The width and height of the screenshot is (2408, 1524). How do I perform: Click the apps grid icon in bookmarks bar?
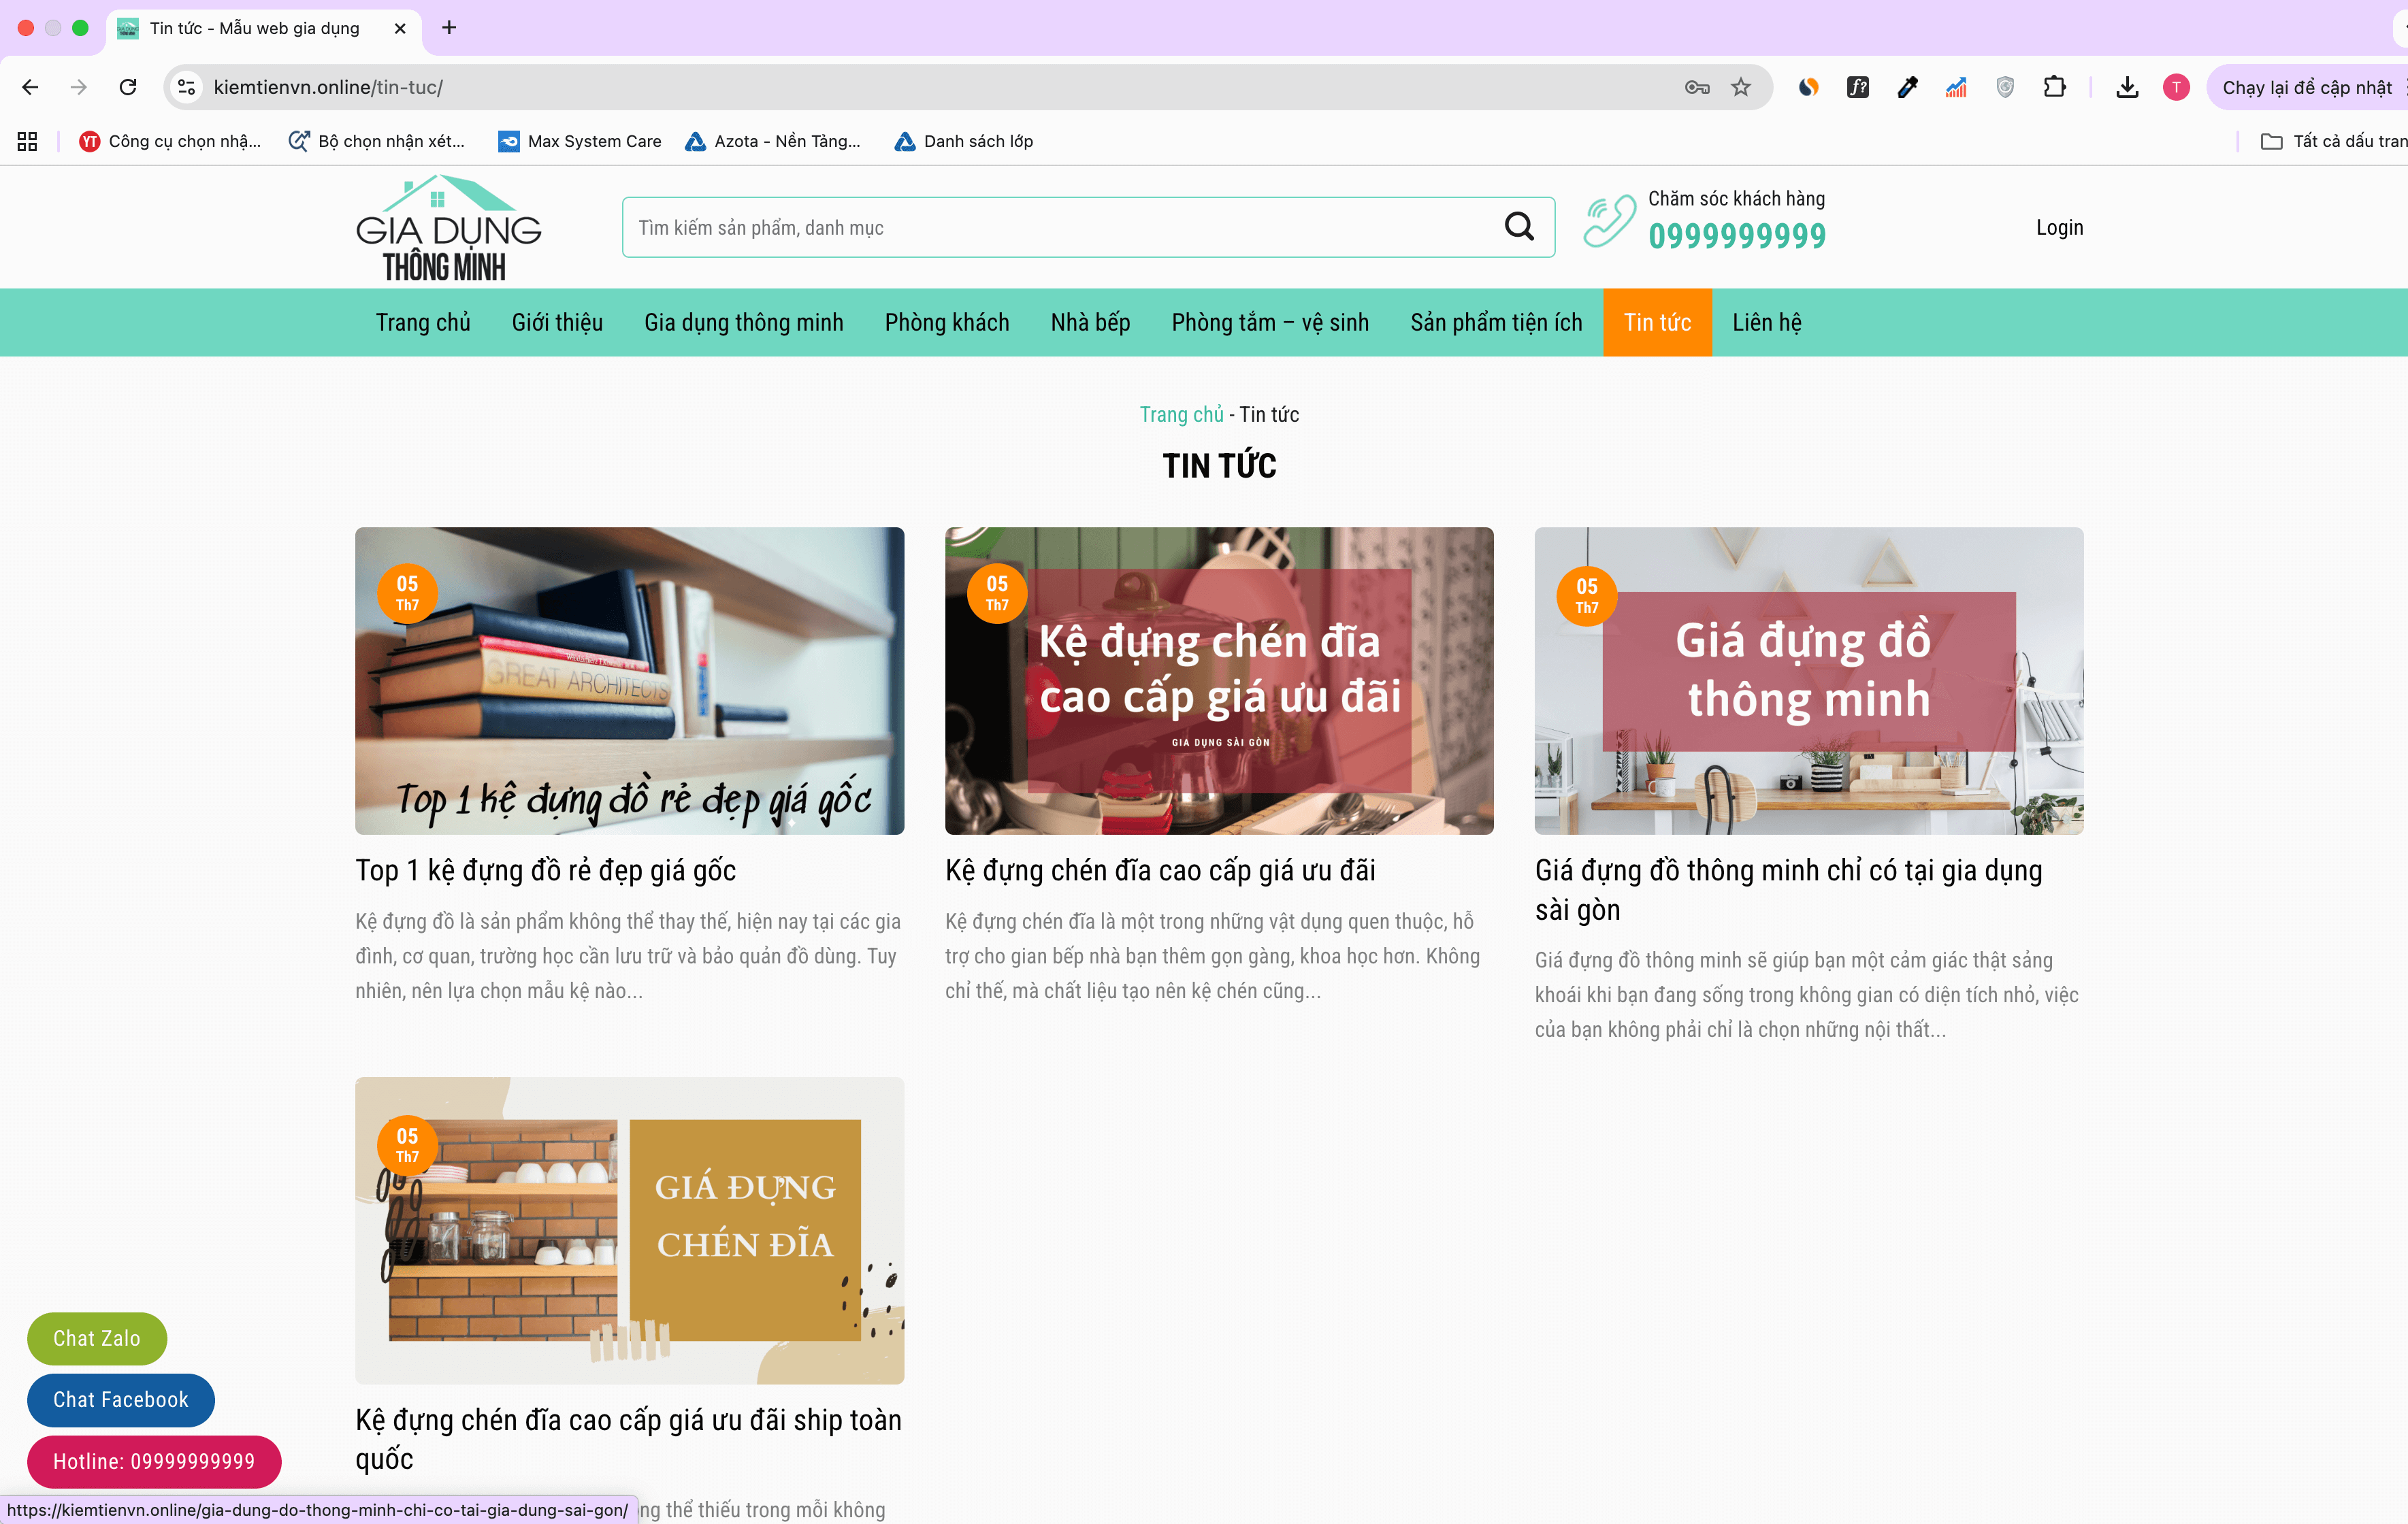27,141
